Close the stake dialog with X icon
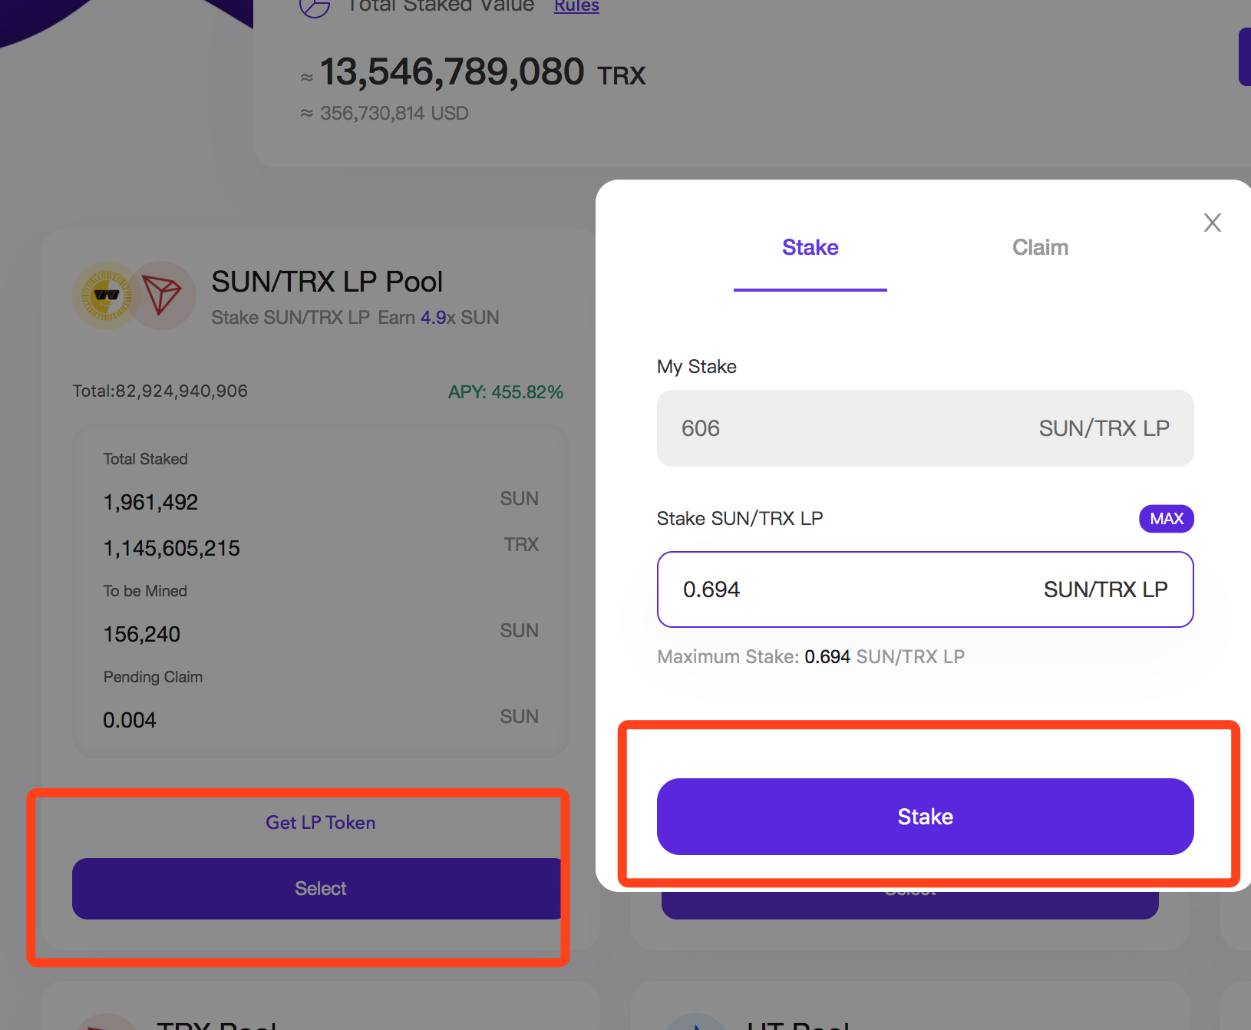Screen dimensions: 1251x1030 click(x=1213, y=223)
